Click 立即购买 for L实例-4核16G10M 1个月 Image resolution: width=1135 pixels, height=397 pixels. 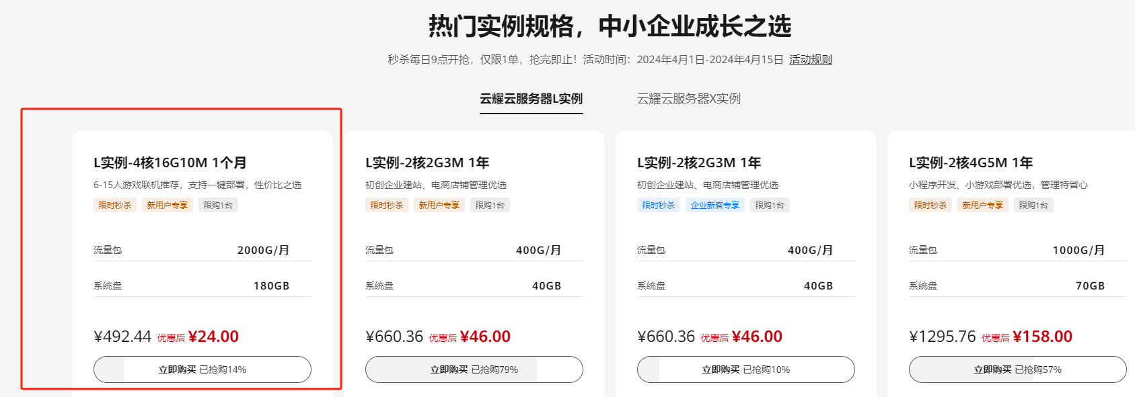[x=202, y=369]
